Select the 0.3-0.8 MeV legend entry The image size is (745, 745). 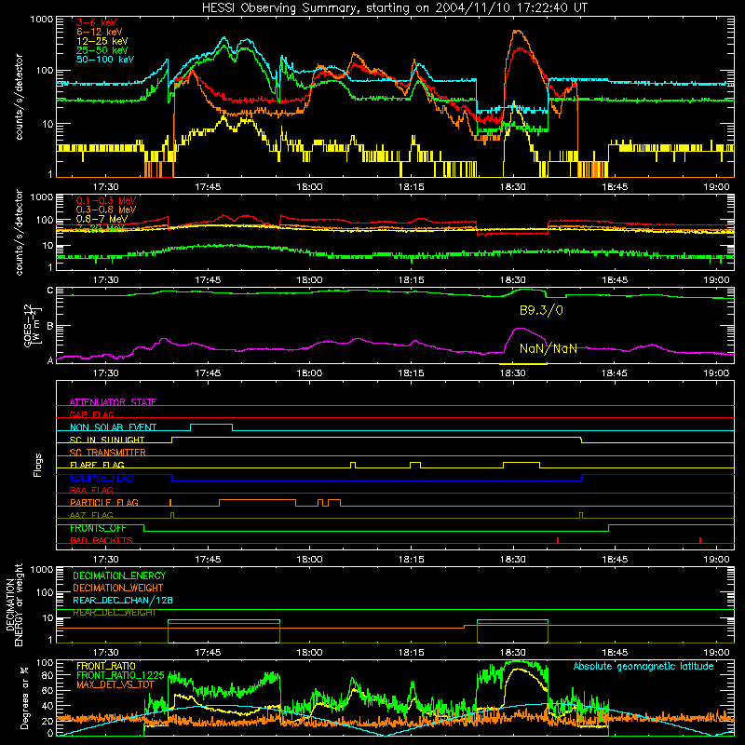(106, 210)
